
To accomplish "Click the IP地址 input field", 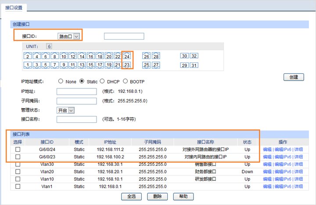I will click(x=76, y=92).
